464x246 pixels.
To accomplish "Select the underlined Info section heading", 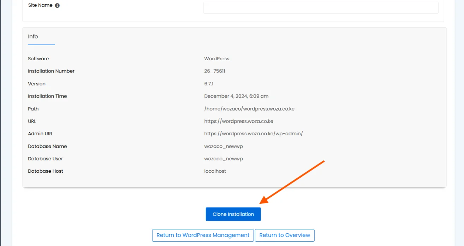I will tap(33, 37).
